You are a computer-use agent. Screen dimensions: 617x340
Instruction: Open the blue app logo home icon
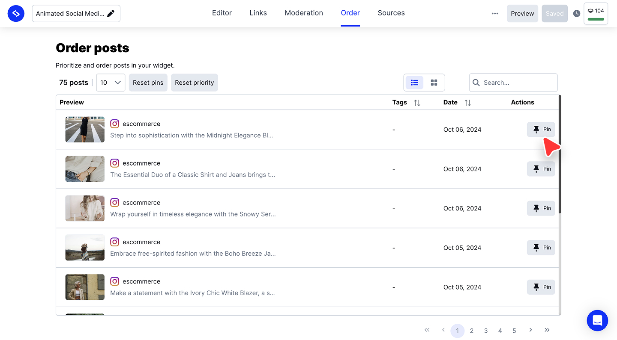coord(16,13)
